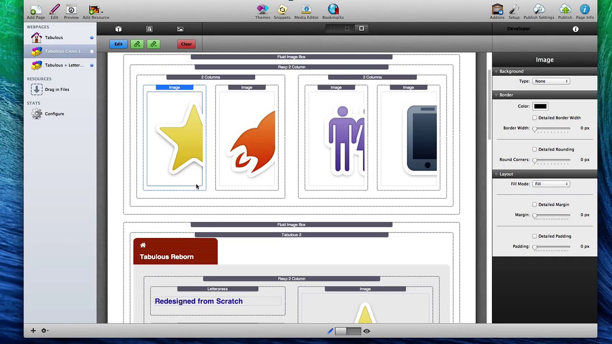The height and width of the screenshot is (344, 612).
Task: Click the red Clear button
Action: coord(186,44)
